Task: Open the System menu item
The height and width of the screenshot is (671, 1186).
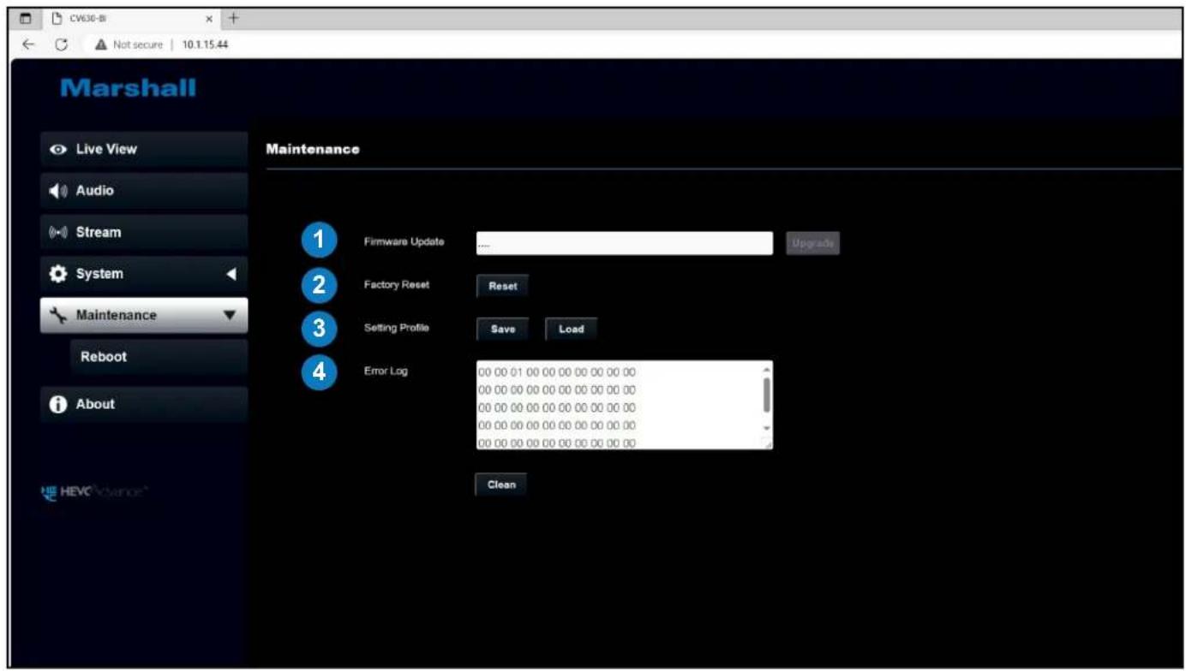Action: pyautogui.click(x=144, y=274)
